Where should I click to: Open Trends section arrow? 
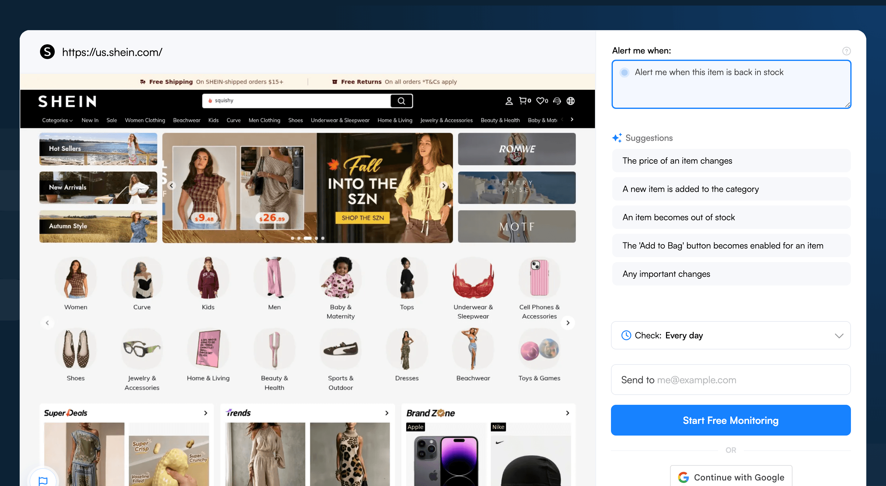pos(387,413)
